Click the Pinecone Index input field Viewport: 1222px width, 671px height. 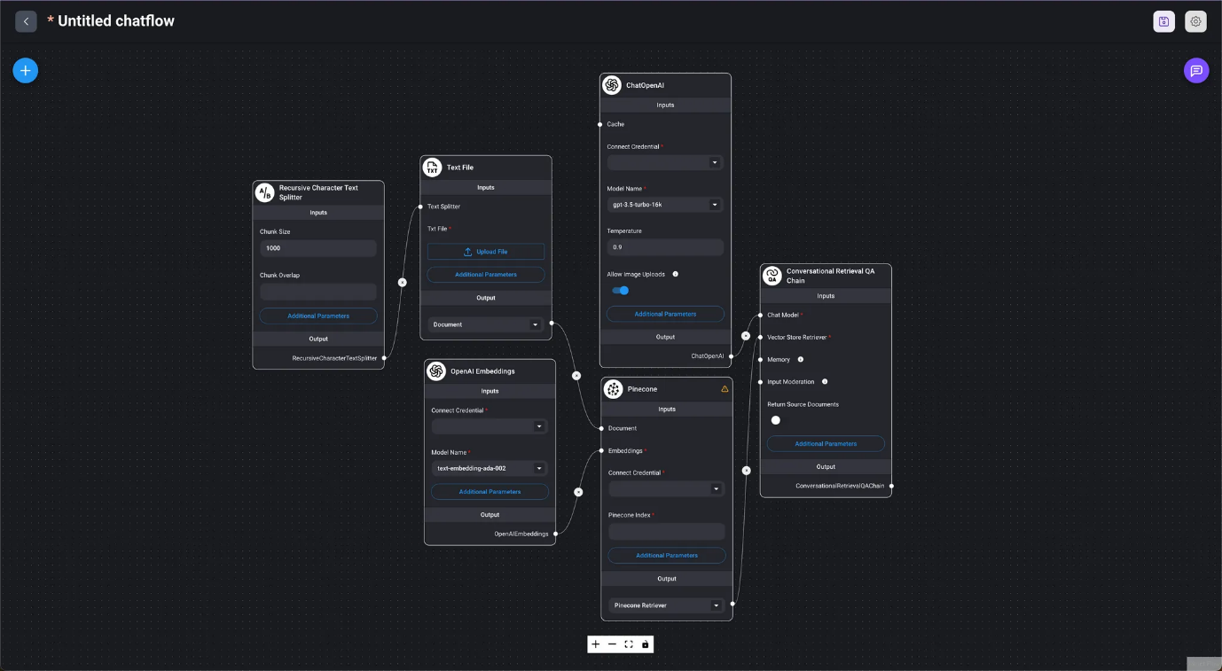pos(666,532)
